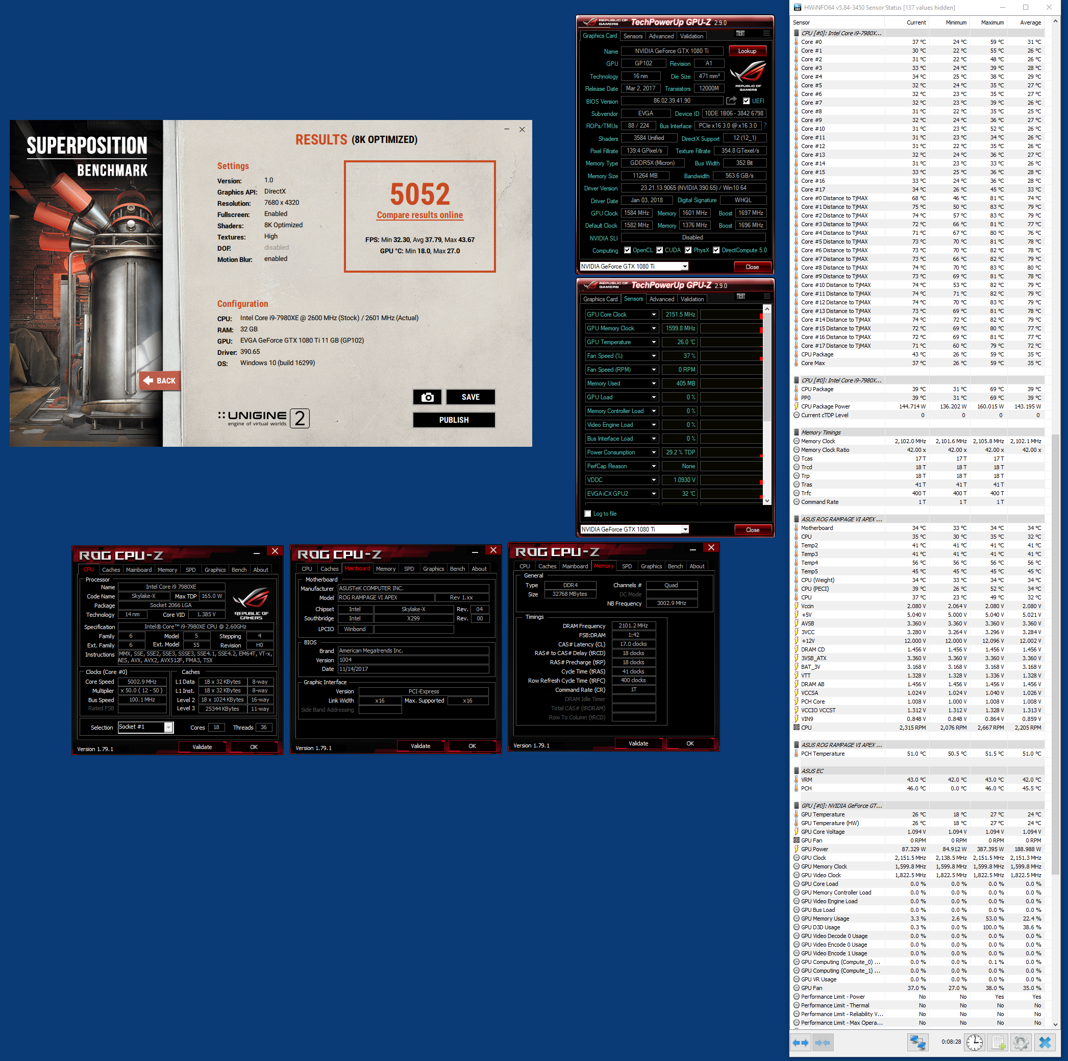Toggle the UEFI checkbox in GPU-Z
1068x1061 pixels.
(746, 101)
